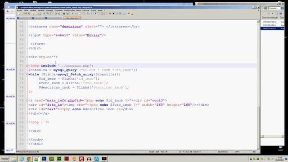Click the Windows Start button
Image resolution: width=288 pixels, height=162 pixels.
4,159
